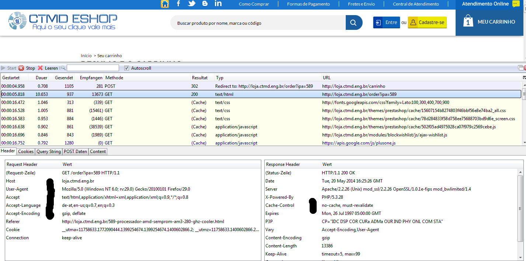Toggle the Autoscroll checkbox
Screen dimensions: 526x261
[127, 68]
